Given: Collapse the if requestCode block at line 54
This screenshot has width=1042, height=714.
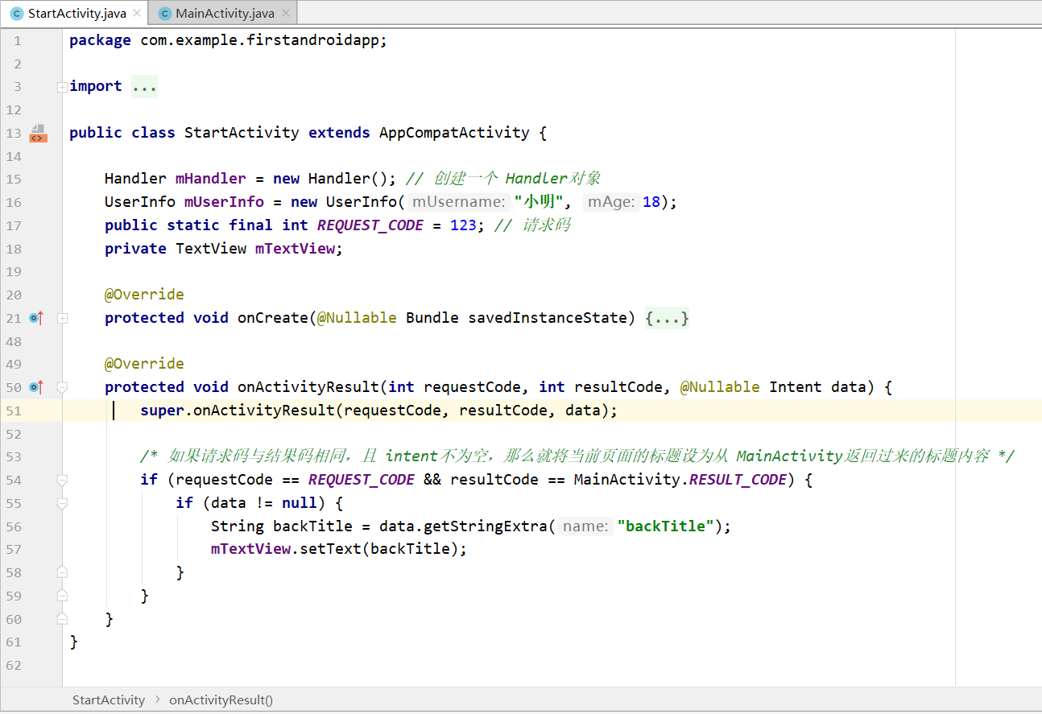Looking at the screenshot, I should 62,480.
